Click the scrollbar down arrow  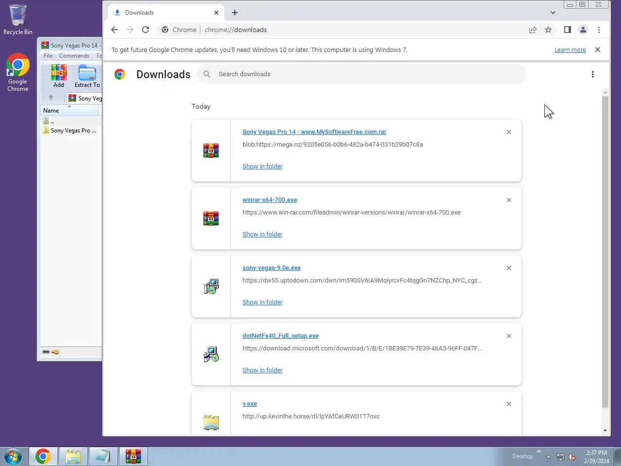click(605, 431)
